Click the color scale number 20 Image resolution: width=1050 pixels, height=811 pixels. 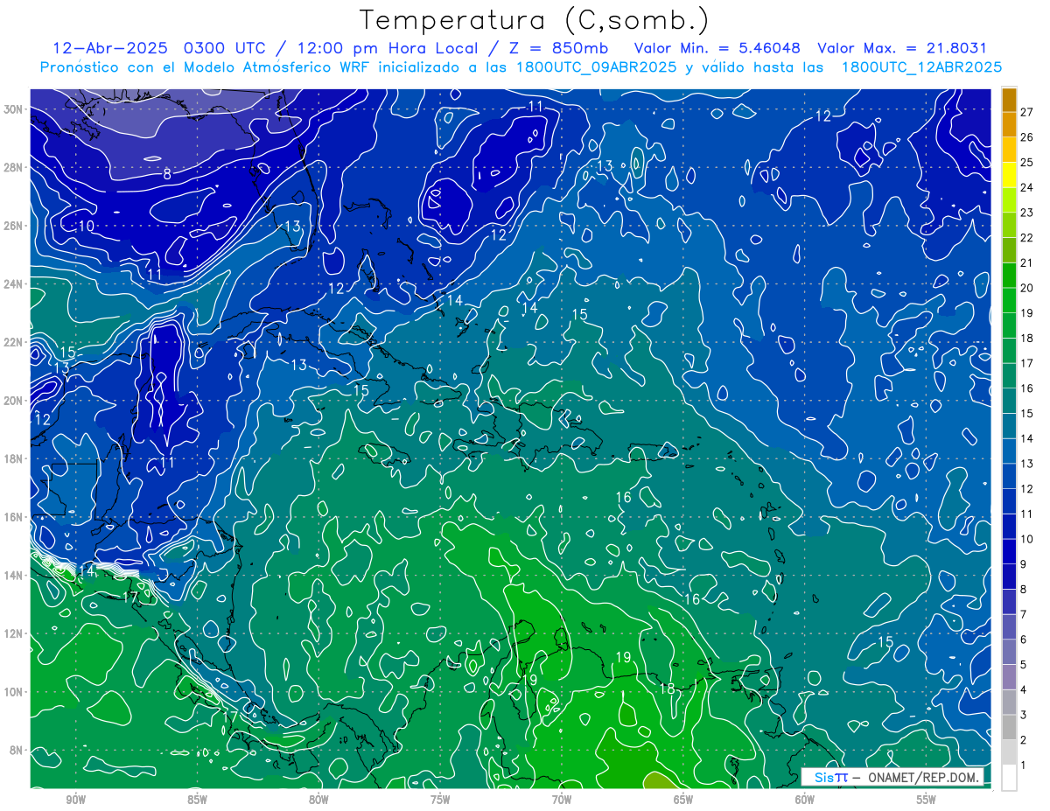coord(1026,288)
